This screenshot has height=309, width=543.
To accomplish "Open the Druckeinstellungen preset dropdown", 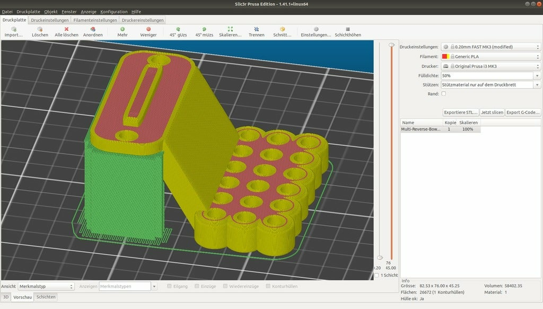I will point(491,47).
